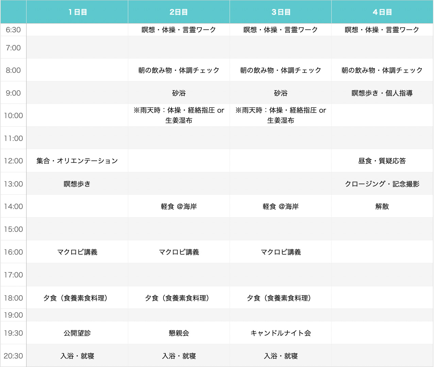Click the 20:30 time label

tap(13, 356)
